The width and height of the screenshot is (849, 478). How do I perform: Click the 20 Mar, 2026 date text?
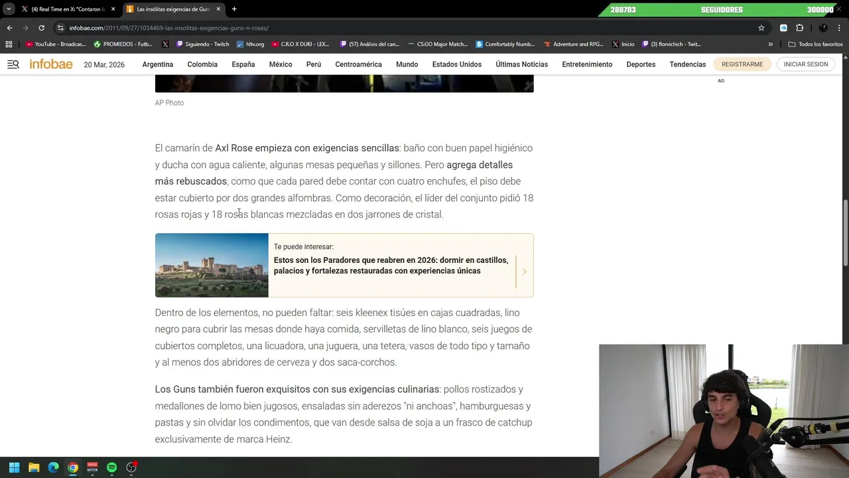(x=104, y=65)
